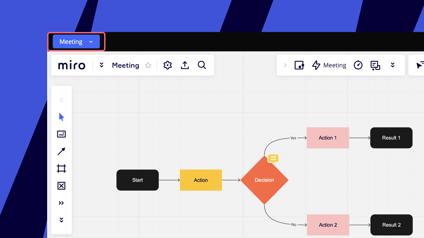Screen dimensions: 424x238
Task: Open board settings gear icon
Action: click(167, 65)
